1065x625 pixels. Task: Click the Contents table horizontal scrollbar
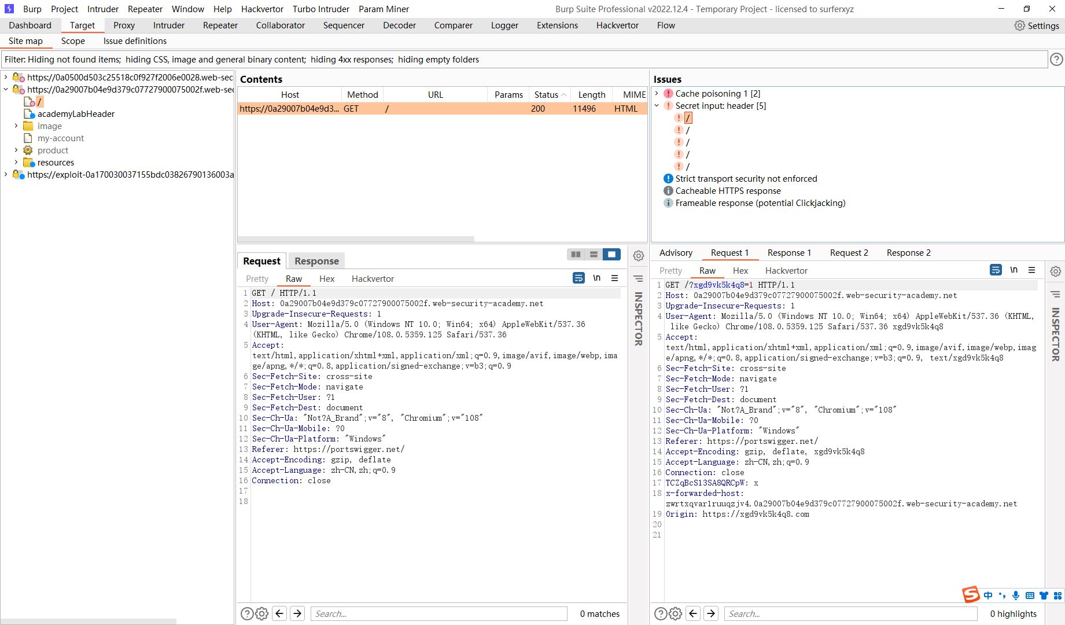356,239
